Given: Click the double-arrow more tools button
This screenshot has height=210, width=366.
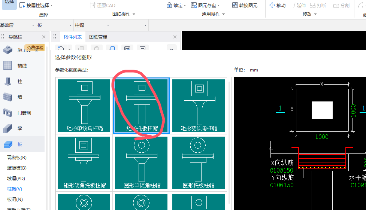Looking at the screenshot, I should click(x=172, y=48).
